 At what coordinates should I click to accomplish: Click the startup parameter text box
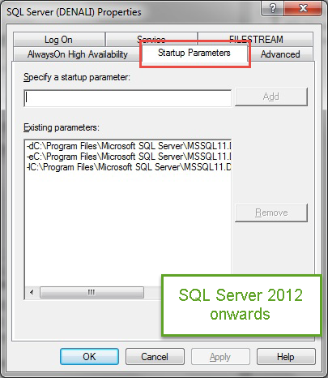click(127, 98)
